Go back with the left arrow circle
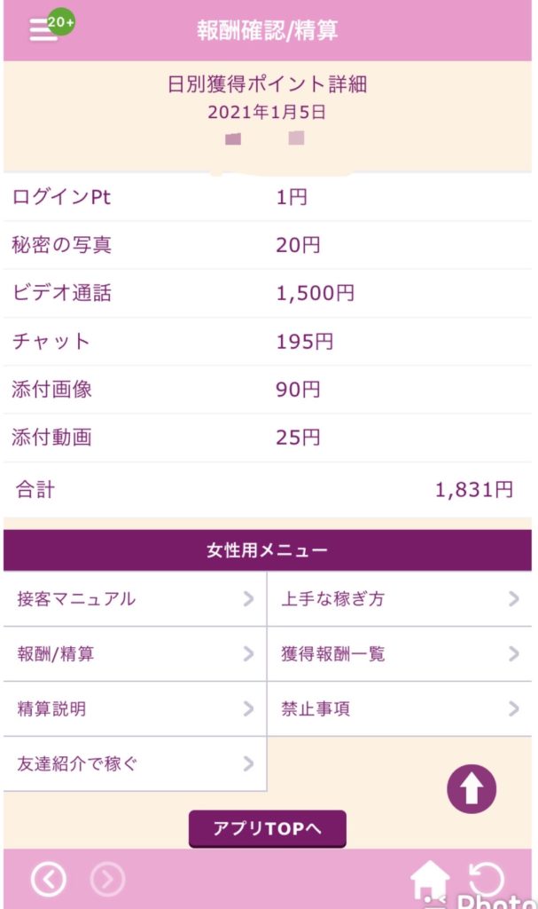 [49, 879]
